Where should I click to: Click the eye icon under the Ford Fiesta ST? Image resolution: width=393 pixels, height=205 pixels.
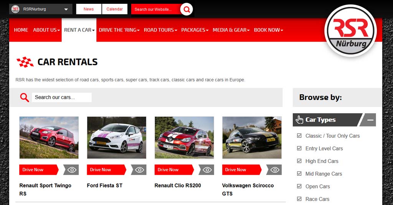pyautogui.click(x=139, y=170)
